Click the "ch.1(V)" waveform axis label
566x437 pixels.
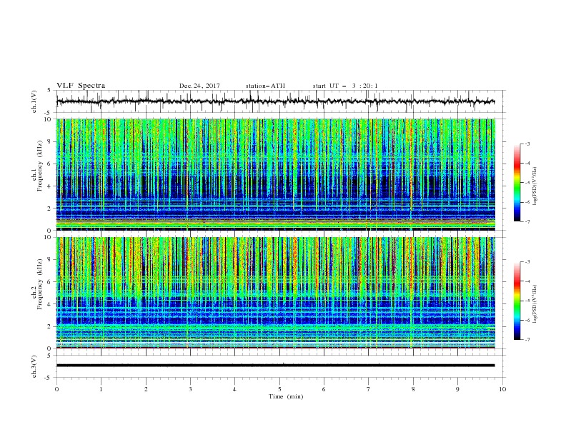pyautogui.click(x=34, y=101)
